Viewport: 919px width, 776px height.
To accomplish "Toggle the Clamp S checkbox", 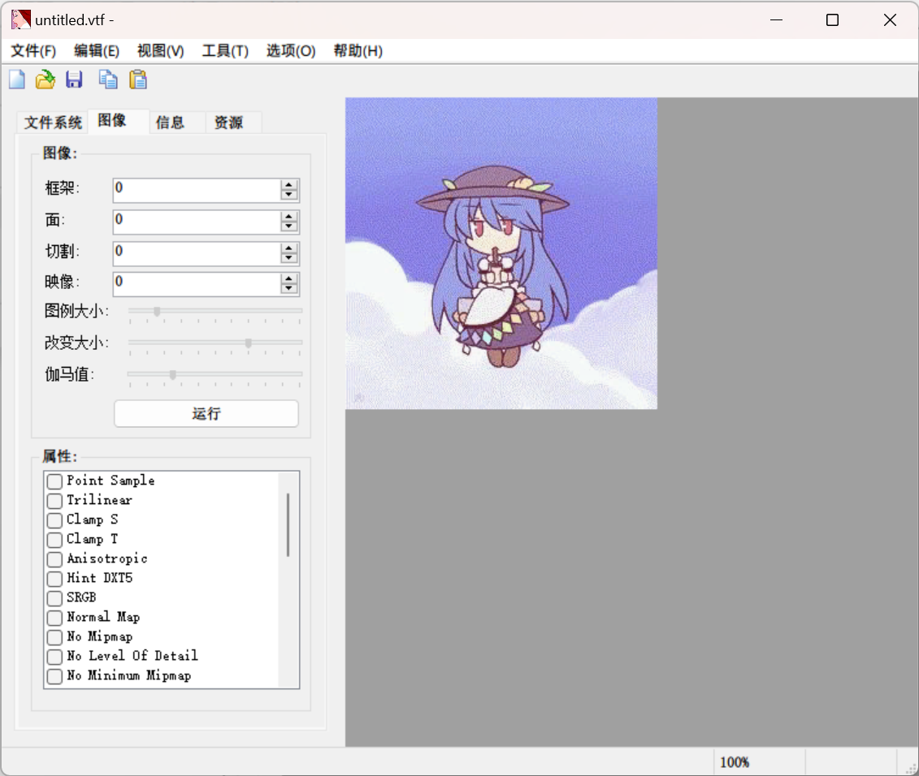I will pos(54,520).
